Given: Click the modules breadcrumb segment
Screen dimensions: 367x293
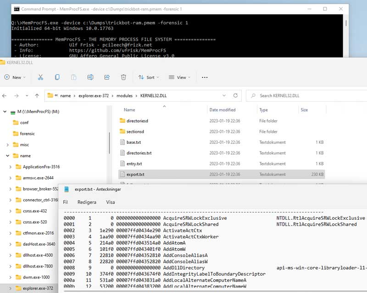Looking at the screenshot, I should point(124,96).
